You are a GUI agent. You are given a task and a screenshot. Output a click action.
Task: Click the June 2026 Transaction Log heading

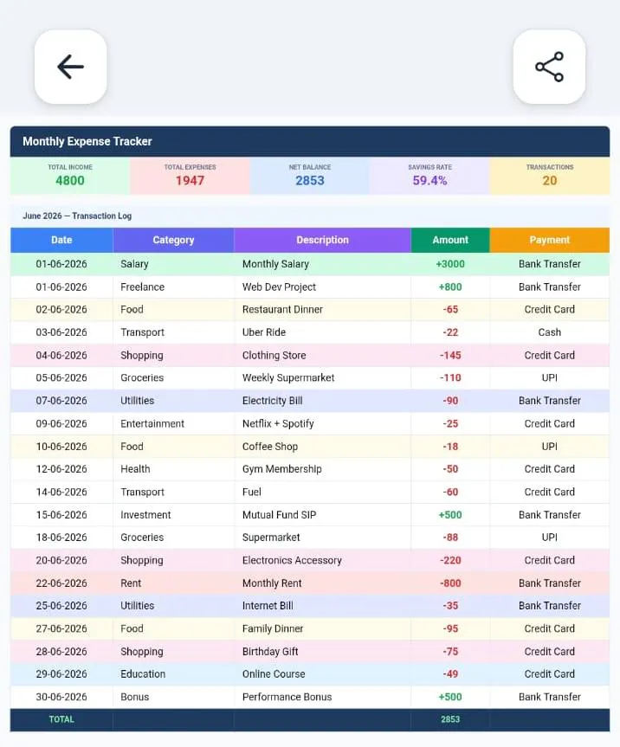[x=77, y=216]
